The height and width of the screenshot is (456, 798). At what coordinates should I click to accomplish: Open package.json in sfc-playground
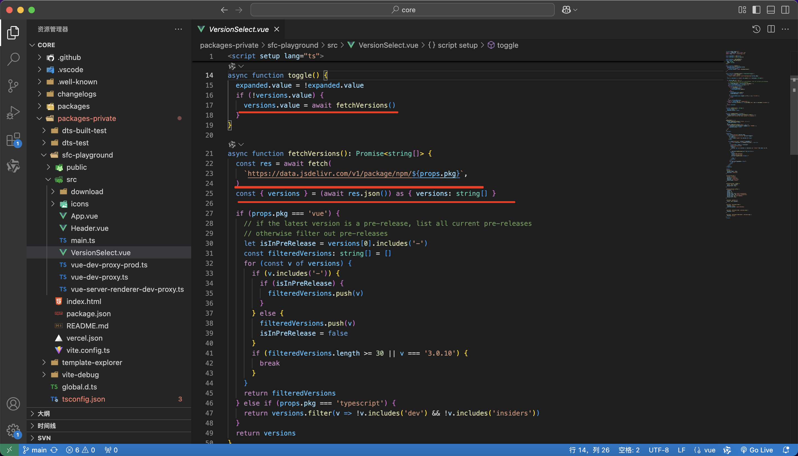(88, 314)
